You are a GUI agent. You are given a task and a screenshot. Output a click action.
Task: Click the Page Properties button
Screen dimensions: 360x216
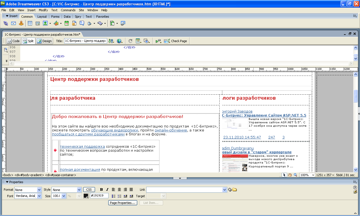[x=122, y=203]
